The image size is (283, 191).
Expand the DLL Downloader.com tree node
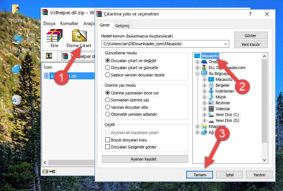[x=197, y=68]
